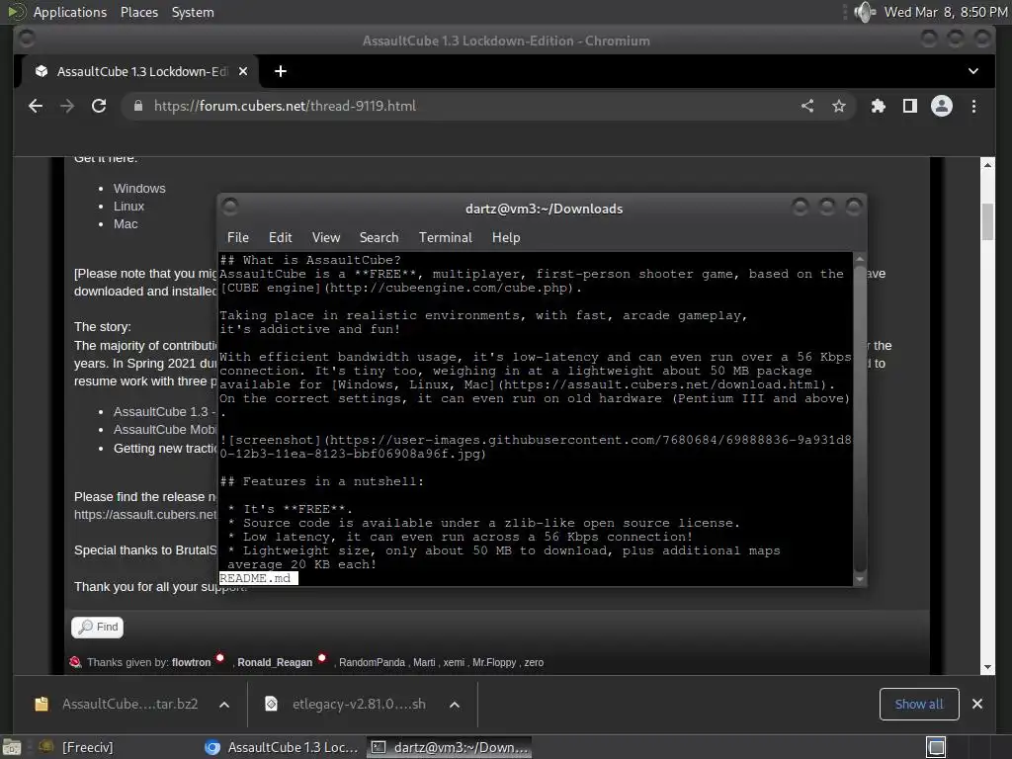Click the Linux download link
This screenshot has width=1012, height=759.
click(129, 206)
